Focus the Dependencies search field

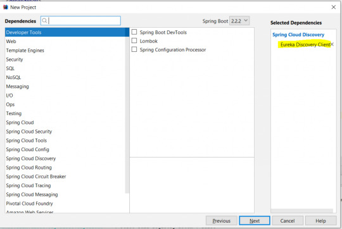(x=80, y=21)
